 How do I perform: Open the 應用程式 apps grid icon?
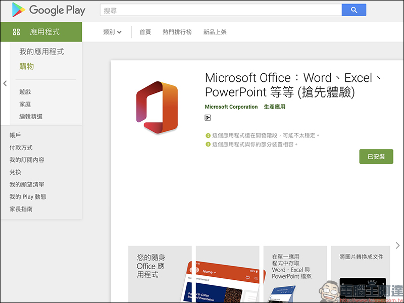coord(16,32)
